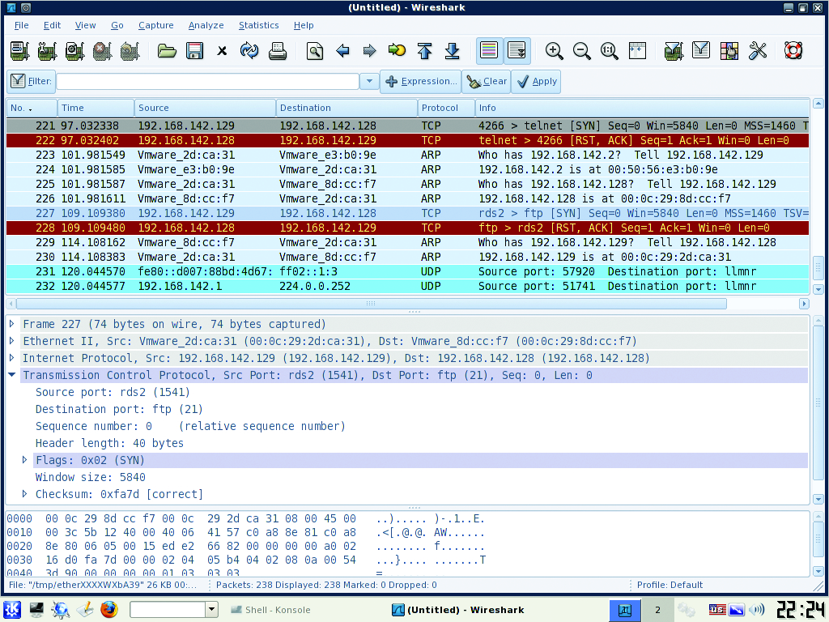Expand the Flags: 0x02 (SYN) entry
829x622 pixels.
point(25,460)
